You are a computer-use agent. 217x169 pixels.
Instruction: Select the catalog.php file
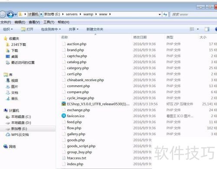[x=76, y=62]
